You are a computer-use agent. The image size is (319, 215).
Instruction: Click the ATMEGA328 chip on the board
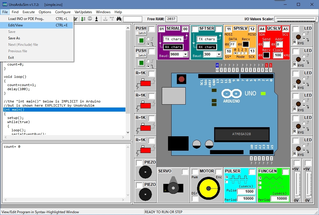(x=242, y=134)
